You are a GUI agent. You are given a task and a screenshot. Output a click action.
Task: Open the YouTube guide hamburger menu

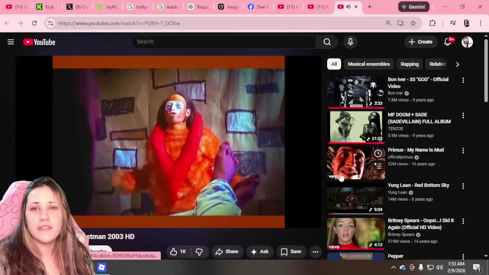tap(11, 42)
